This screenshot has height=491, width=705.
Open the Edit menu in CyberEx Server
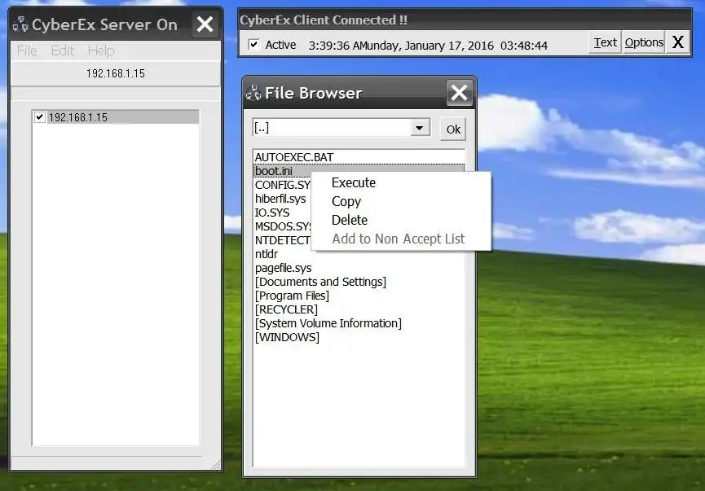click(63, 50)
